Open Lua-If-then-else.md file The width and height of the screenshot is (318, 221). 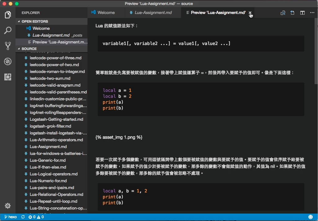[52, 167]
